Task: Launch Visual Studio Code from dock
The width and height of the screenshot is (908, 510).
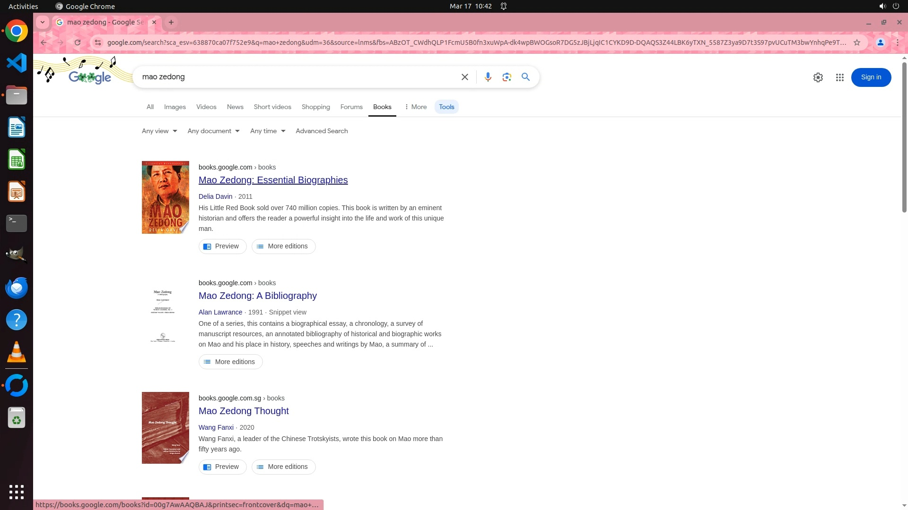Action: (x=17, y=63)
